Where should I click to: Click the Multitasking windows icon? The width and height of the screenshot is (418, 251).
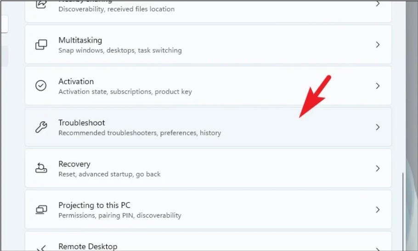tap(41, 45)
